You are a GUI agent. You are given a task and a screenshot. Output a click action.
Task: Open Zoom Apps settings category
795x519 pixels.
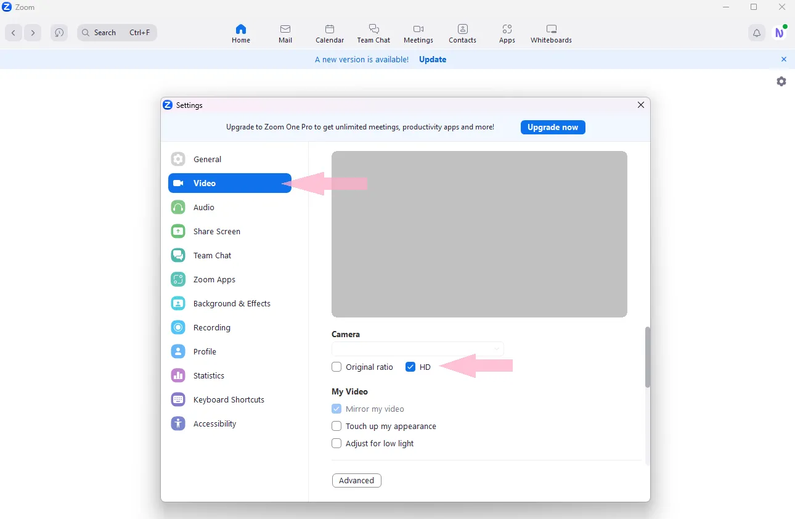tap(230, 279)
